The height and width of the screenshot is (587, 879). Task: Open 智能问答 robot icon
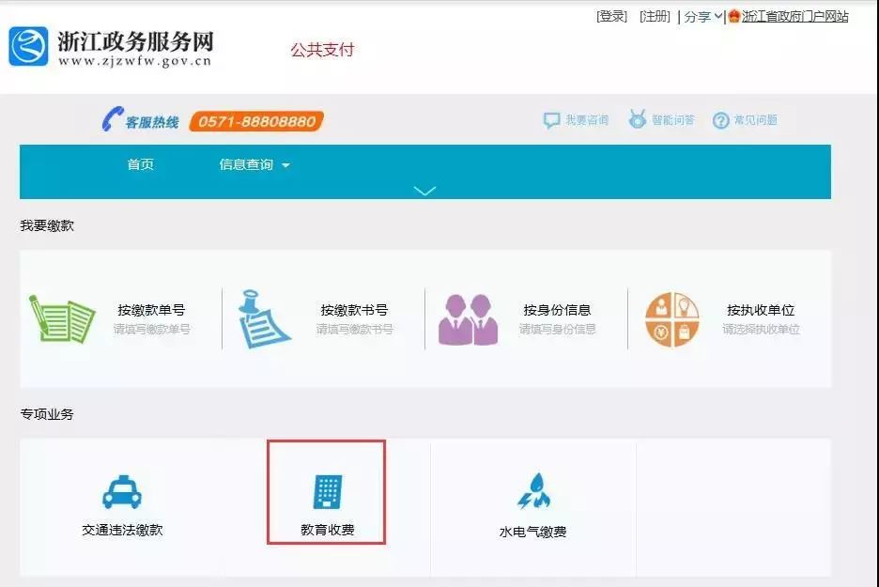(638, 119)
